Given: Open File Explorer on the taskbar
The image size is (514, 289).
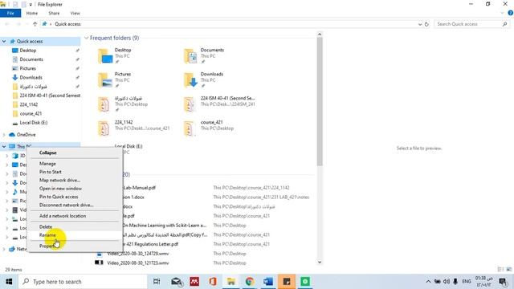Looking at the screenshot, I should [231, 282].
